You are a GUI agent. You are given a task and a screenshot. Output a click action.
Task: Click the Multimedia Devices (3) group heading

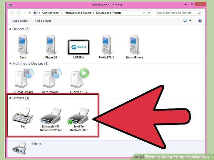click(x=30, y=64)
